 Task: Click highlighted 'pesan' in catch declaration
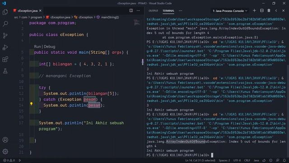89,100
